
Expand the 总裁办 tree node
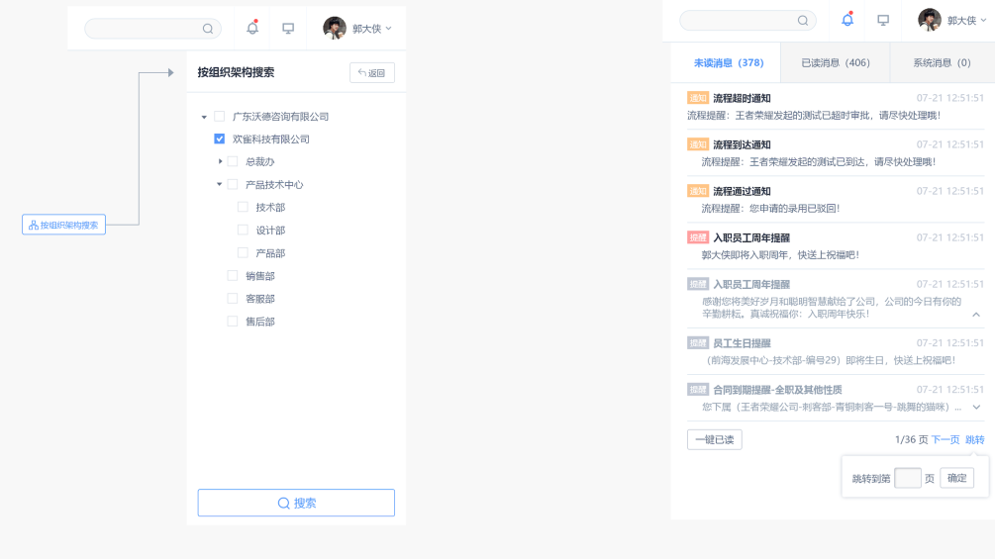pos(221,161)
